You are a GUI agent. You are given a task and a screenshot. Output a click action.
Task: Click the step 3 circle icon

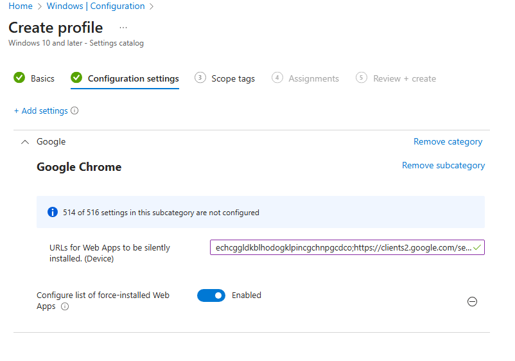[200, 78]
